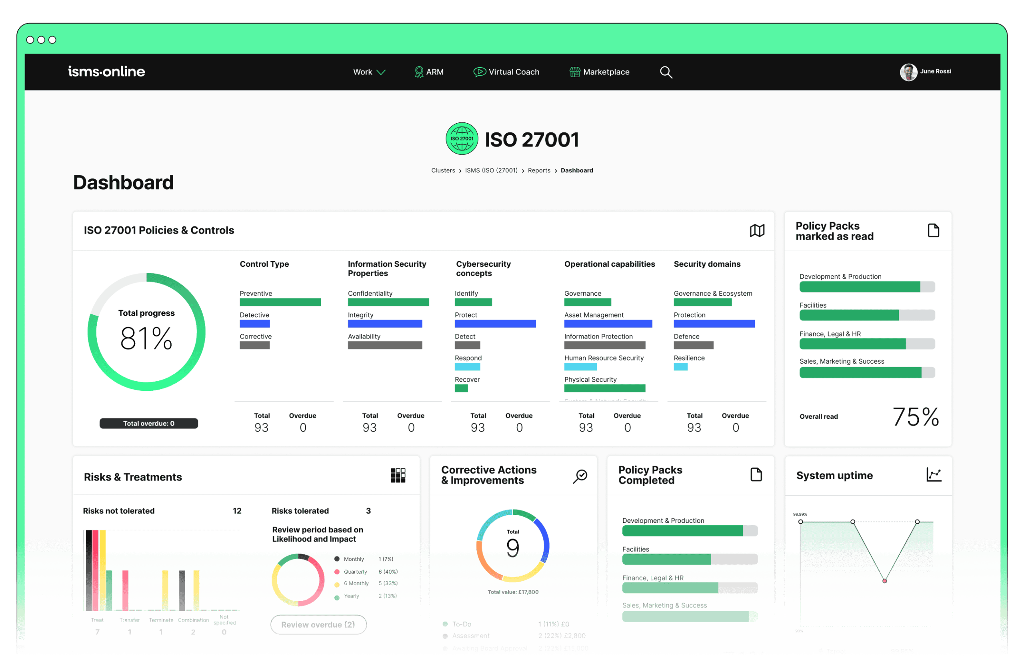Select Virtual Coach from the navigation bar
1024x668 pixels.
(x=506, y=72)
